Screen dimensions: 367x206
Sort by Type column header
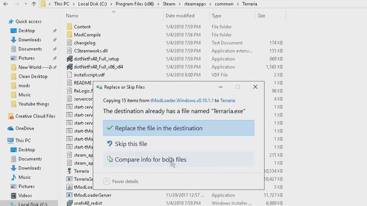(216, 15)
